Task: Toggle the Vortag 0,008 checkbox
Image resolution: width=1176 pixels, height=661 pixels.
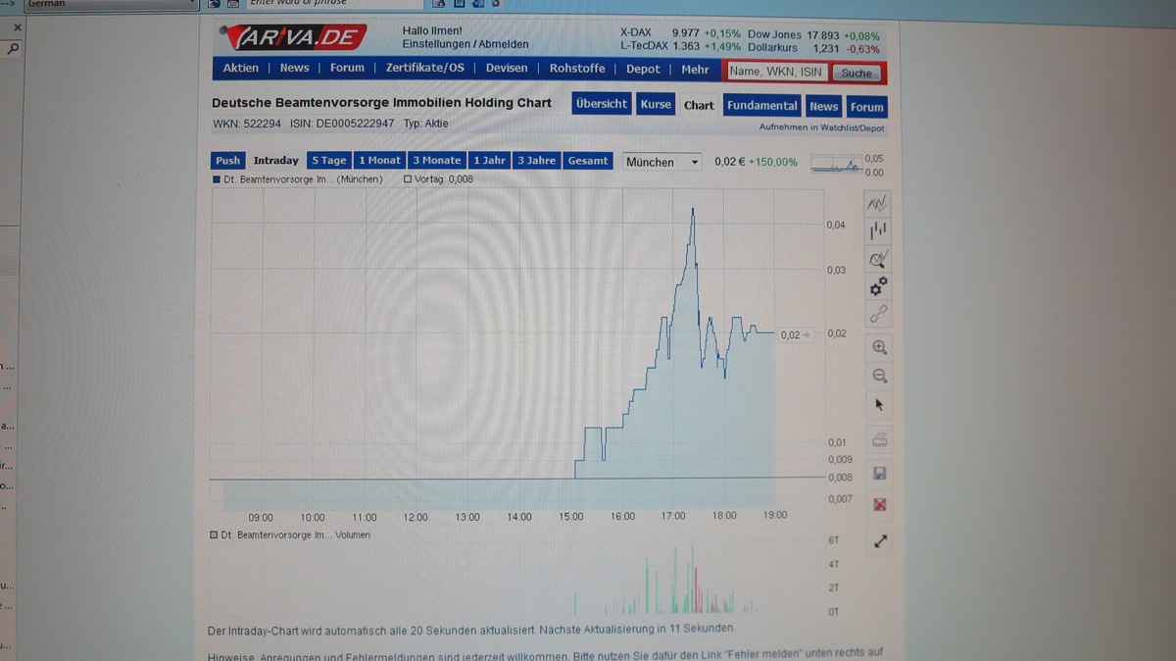Action: (408, 179)
